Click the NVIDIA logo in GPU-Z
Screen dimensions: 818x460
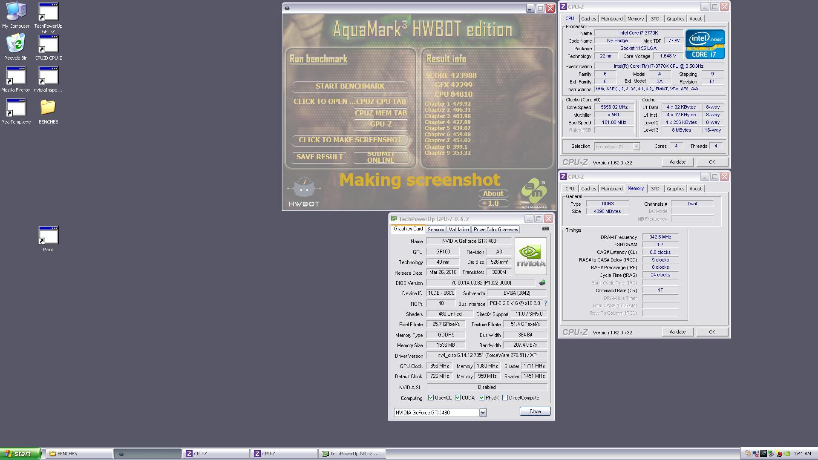click(x=530, y=256)
